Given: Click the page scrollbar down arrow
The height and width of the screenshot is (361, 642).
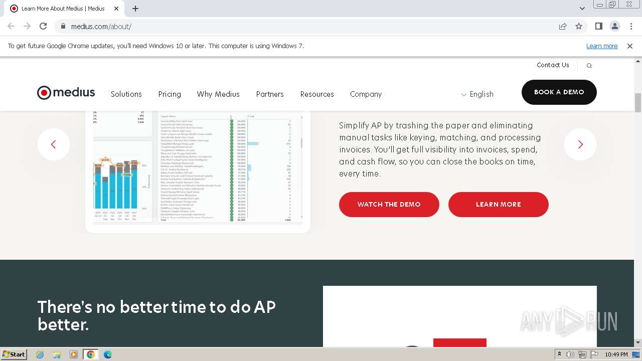Looking at the screenshot, I should (x=638, y=343).
